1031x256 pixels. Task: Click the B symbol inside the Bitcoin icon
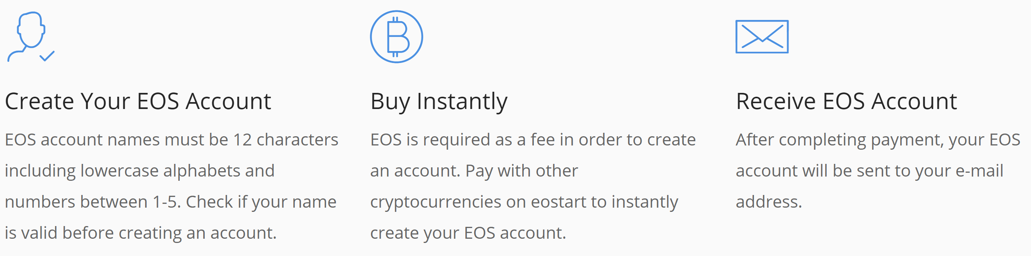(x=398, y=37)
